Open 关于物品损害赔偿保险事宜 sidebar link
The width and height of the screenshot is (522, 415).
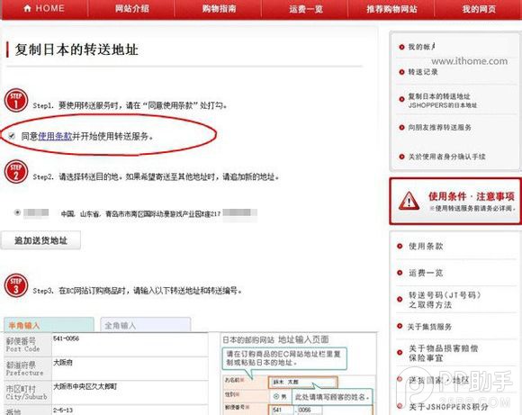(x=443, y=353)
